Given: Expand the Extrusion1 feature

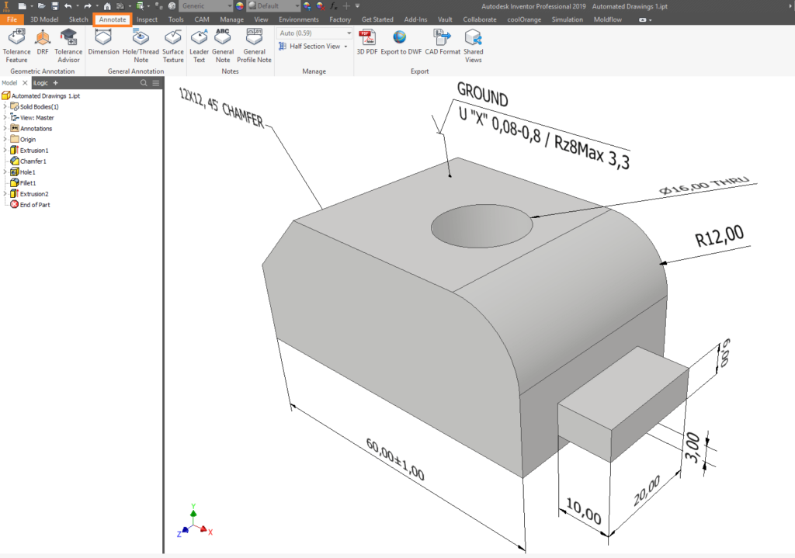Looking at the screenshot, I should pyautogui.click(x=5, y=150).
